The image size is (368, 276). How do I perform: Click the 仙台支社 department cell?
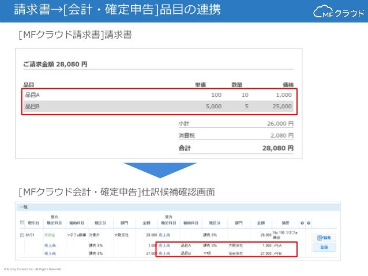click(x=236, y=254)
